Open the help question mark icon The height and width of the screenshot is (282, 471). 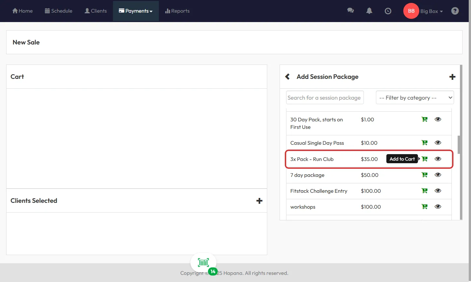(x=455, y=11)
